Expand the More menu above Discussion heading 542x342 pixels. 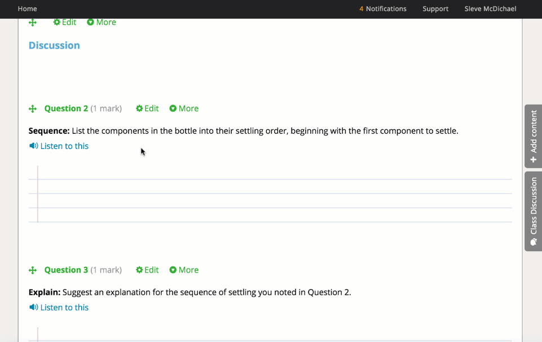[x=102, y=22]
